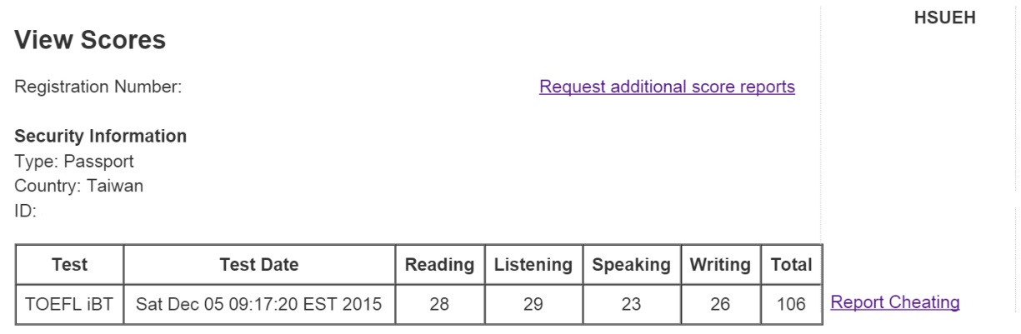Select the TOEFL iBT cell

(70, 304)
